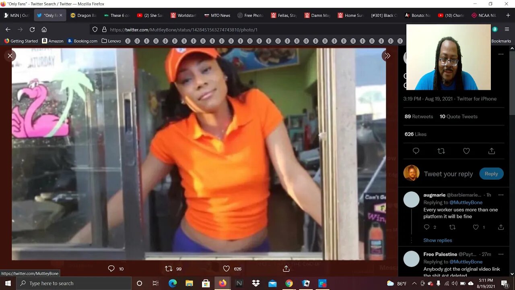515x290 pixels.
Task: Launch Google Chrome from the taskbar
Action: [x=289, y=283]
